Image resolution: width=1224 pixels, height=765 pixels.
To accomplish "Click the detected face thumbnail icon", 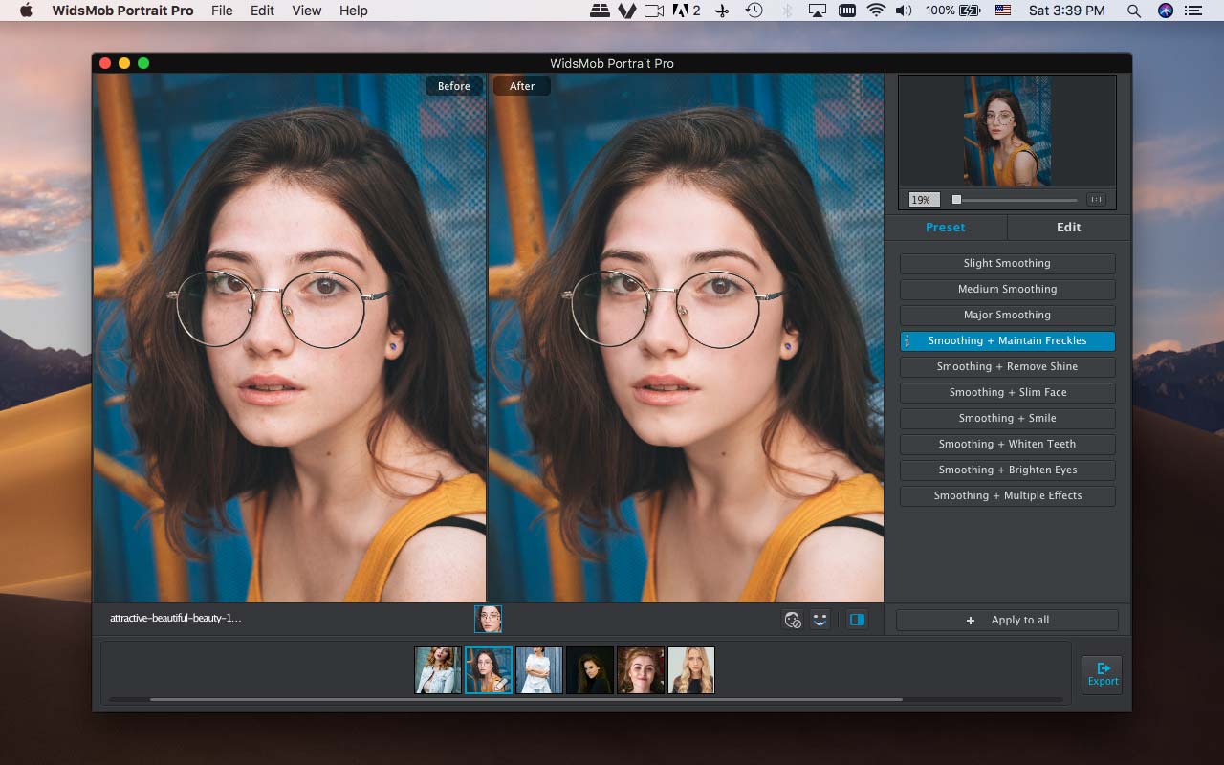I will click(488, 619).
